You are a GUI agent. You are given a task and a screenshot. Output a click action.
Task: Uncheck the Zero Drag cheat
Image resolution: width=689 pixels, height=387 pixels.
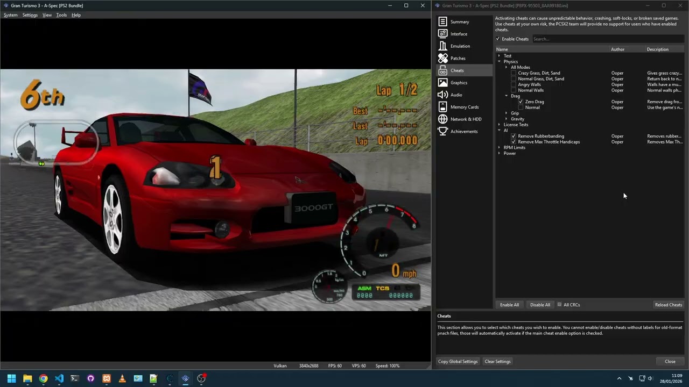(x=521, y=102)
